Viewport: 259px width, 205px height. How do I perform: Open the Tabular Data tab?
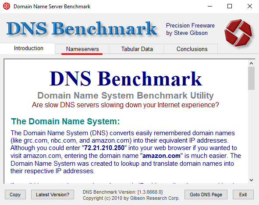(136, 49)
